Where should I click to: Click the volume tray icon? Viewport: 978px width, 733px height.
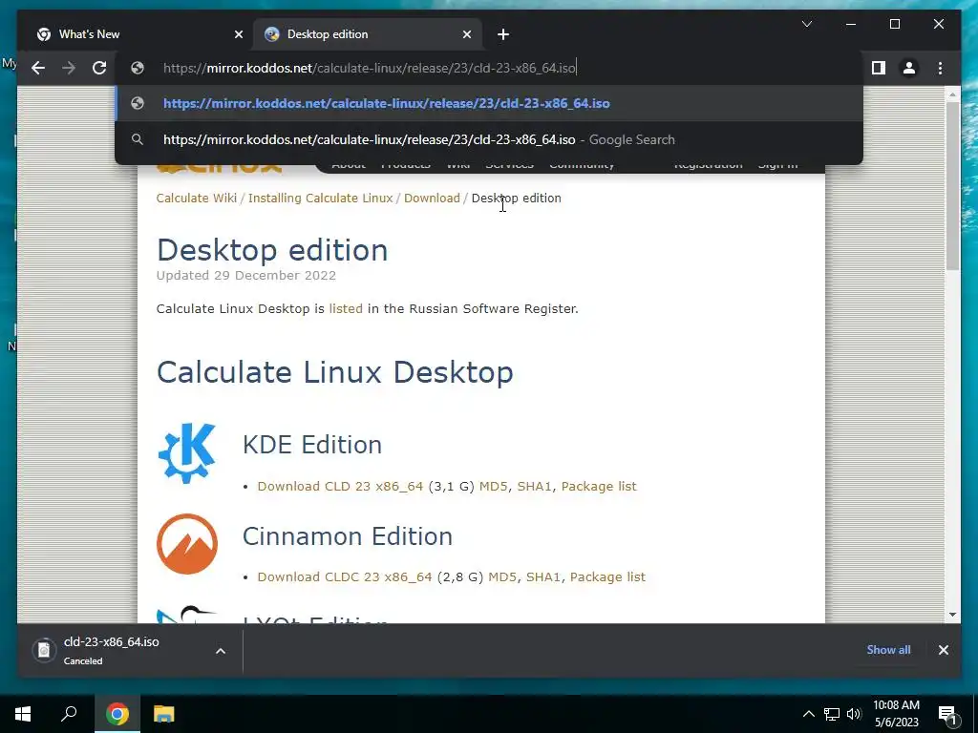click(x=854, y=714)
